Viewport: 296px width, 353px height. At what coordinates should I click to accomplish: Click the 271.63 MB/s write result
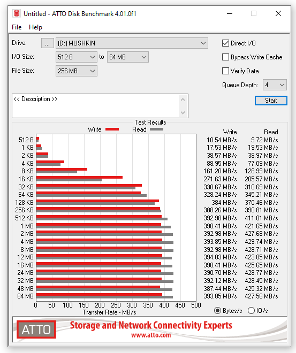click(220, 179)
